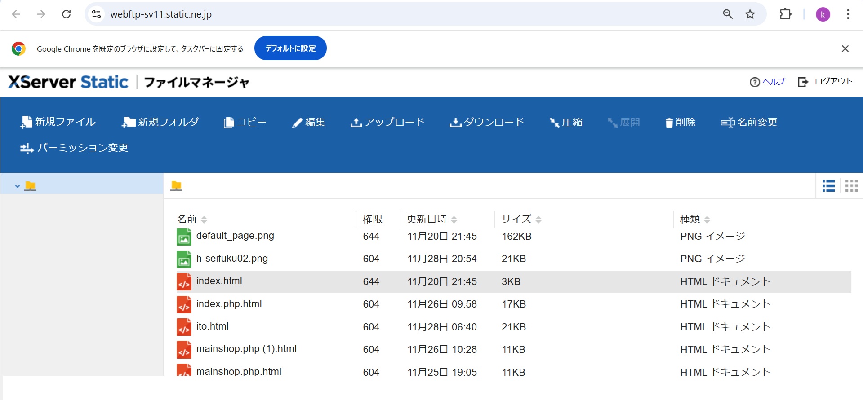Image resolution: width=863 pixels, height=400 pixels.
Task: Open the Help (ヘルプ) link
Action: pos(767,82)
